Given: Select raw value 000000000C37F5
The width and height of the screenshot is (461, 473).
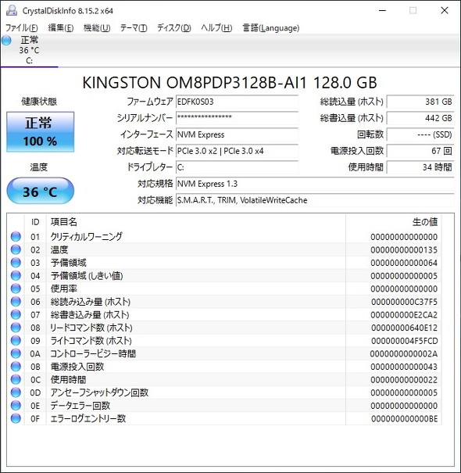Looking at the screenshot, I should (x=404, y=302).
